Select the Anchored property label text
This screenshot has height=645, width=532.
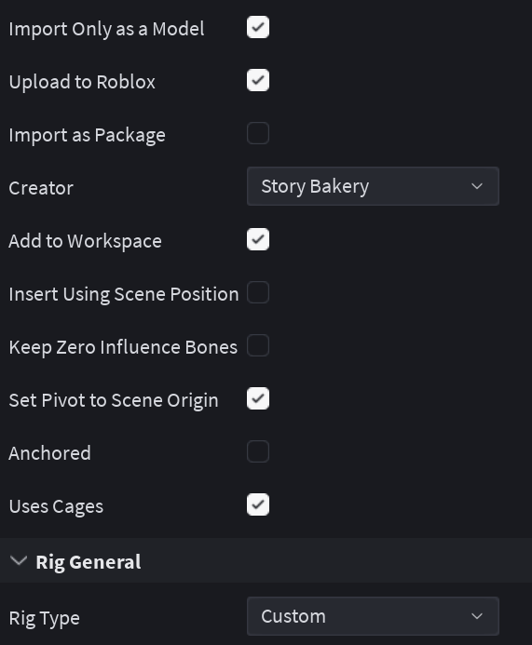tap(49, 453)
